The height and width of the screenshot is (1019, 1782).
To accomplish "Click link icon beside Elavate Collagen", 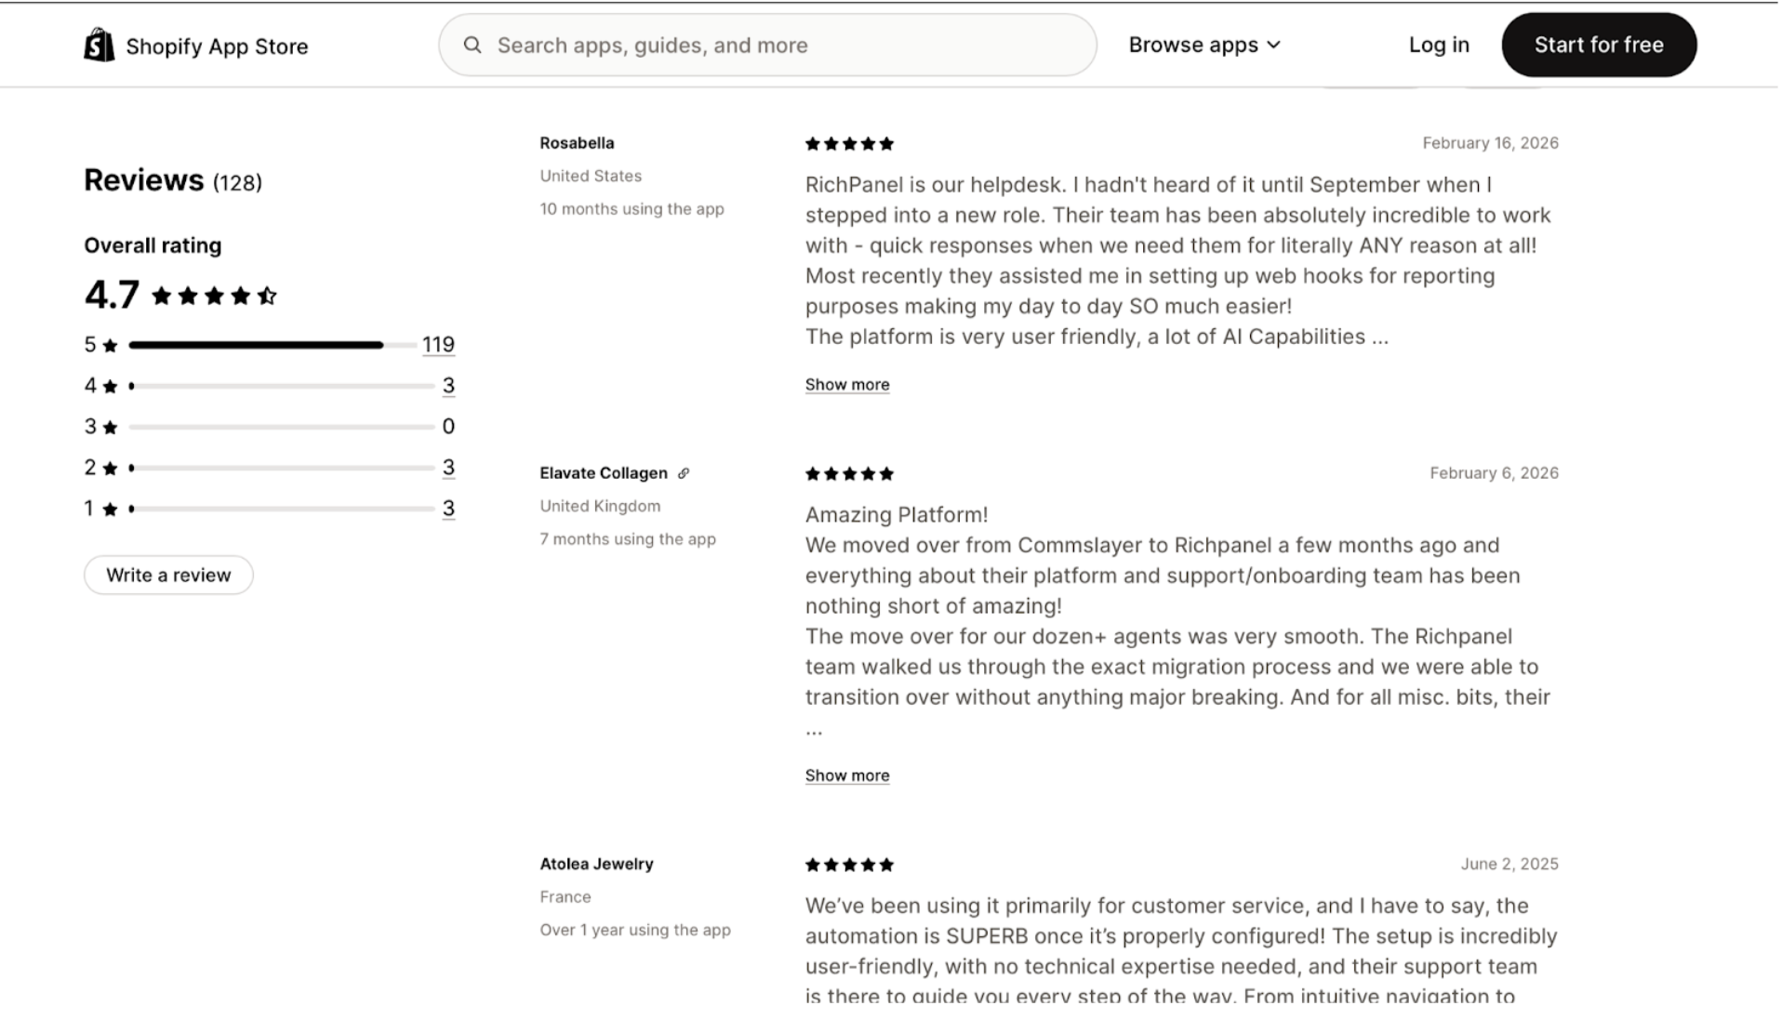I will pyautogui.click(x=684, y=473).
